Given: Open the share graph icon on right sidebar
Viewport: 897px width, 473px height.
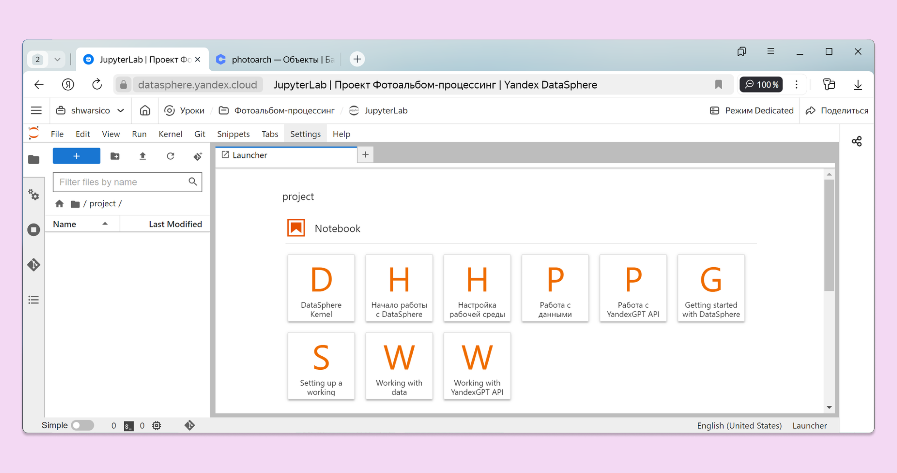Looking at the screenshot, I should (x=857, y=141).
